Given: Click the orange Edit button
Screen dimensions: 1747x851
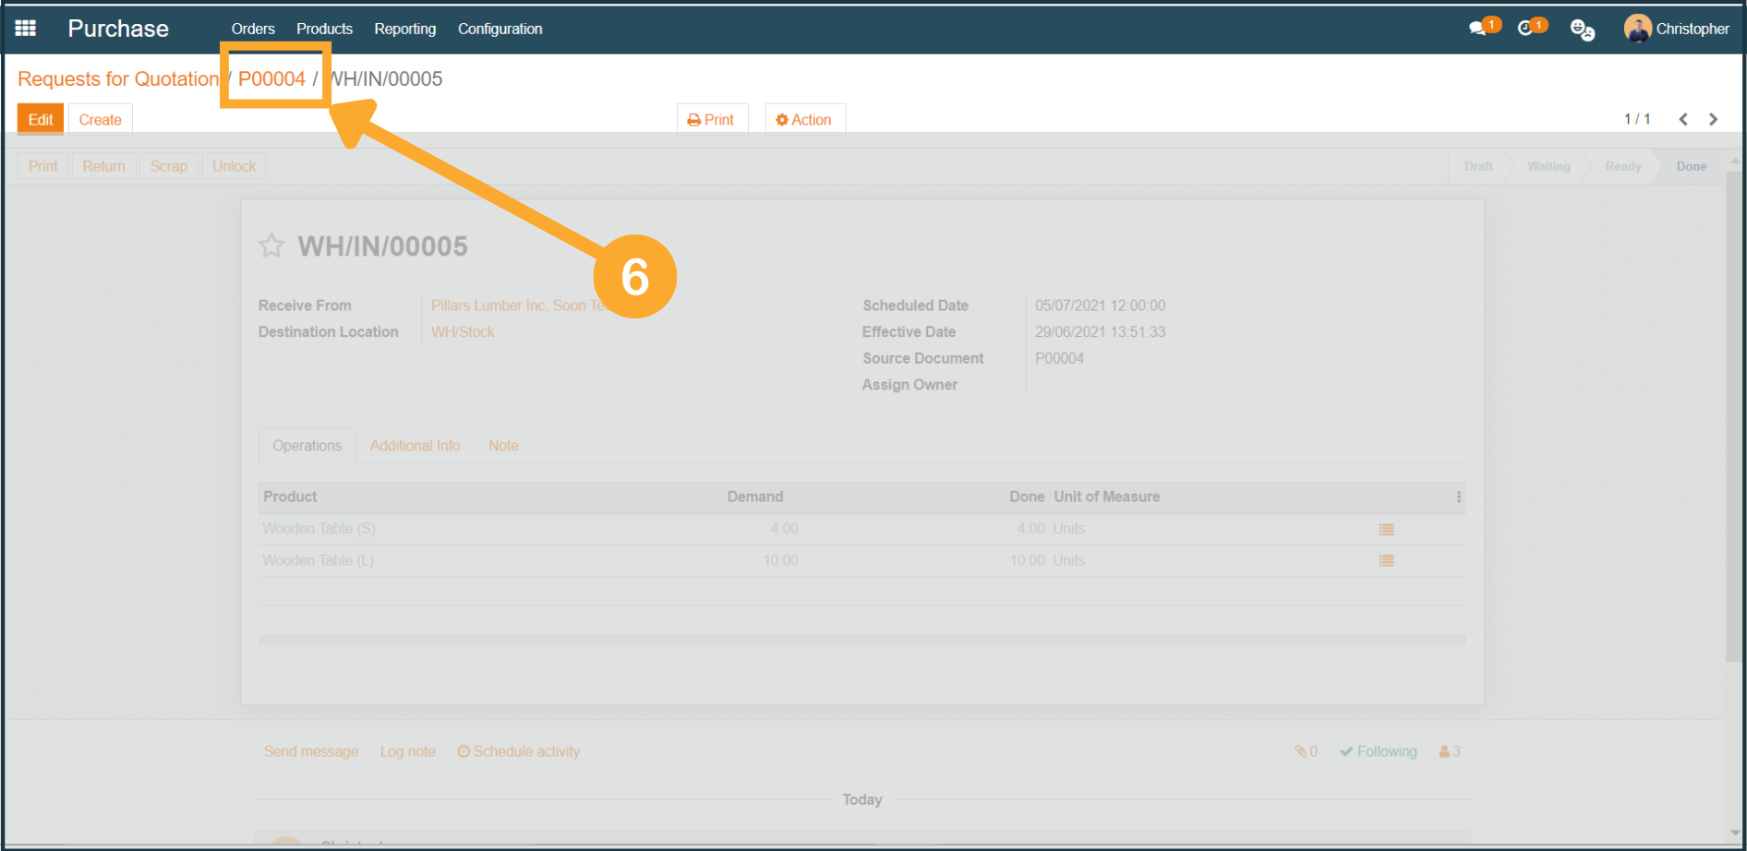Looking at the screenshot, I should [41, 120].
